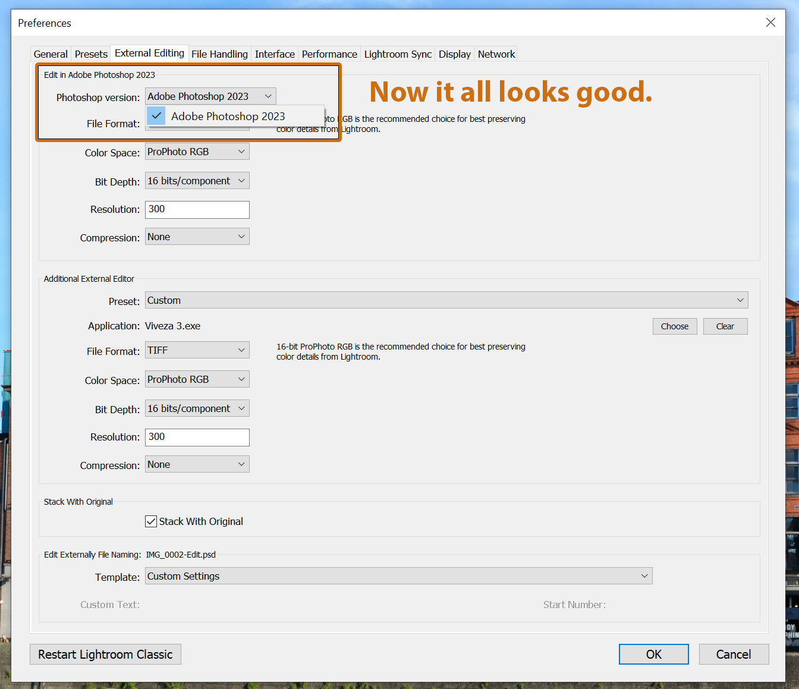This screenshot has width=799, height=689.
Task: Open the Template Custom Settings dropdown
Action: [399, 576]
